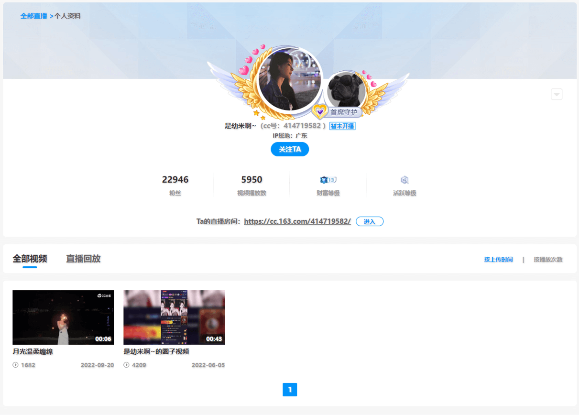Open the 月光温柔缠绵 video thumbnail
This screenshot has height=415, width=579.
pyautogui.click(x=63, y=317)
